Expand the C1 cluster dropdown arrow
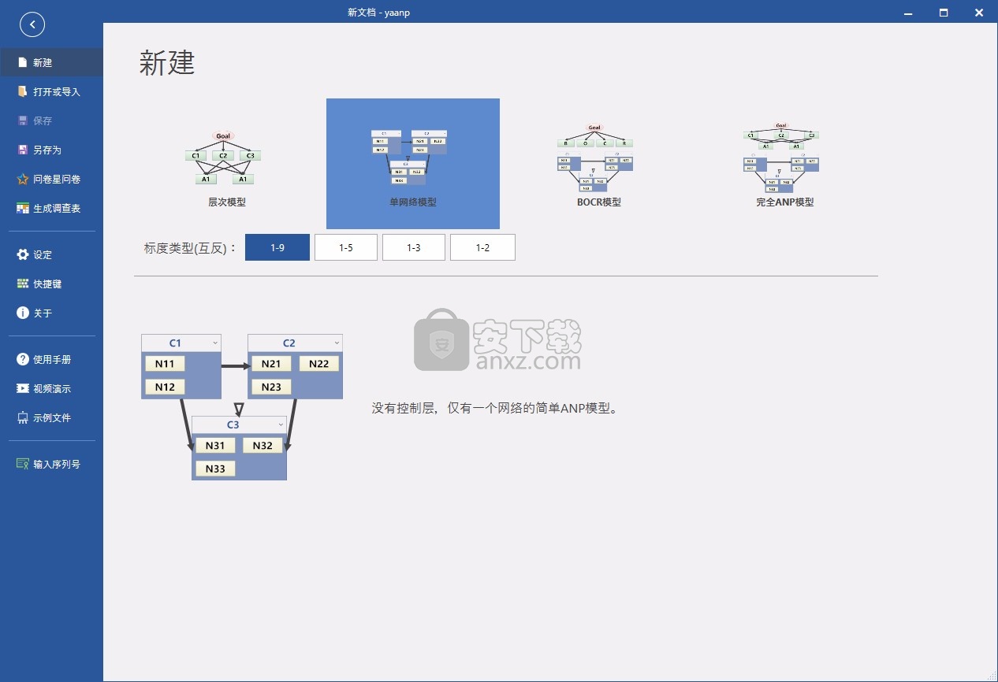998x682 pixels. click(x=215, y=343)
